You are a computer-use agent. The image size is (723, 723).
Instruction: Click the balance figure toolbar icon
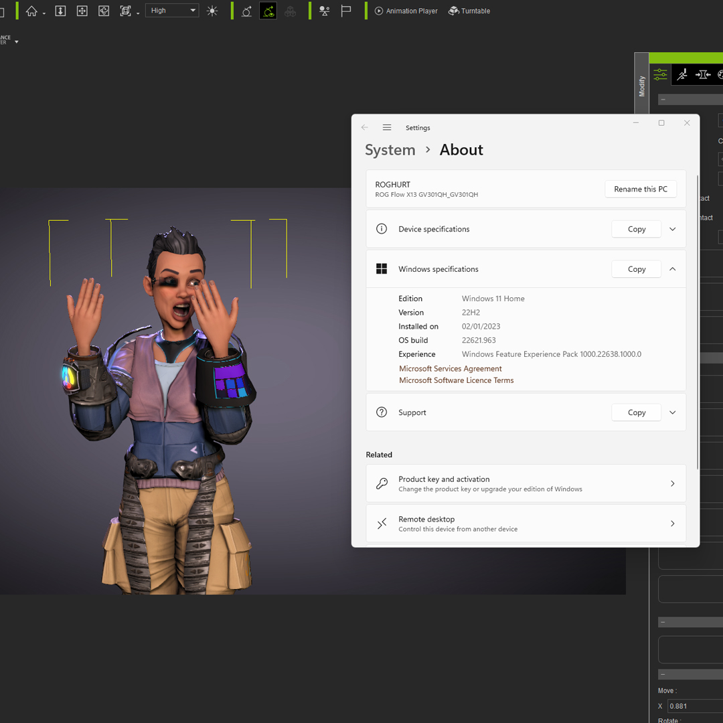coord(324,11)
